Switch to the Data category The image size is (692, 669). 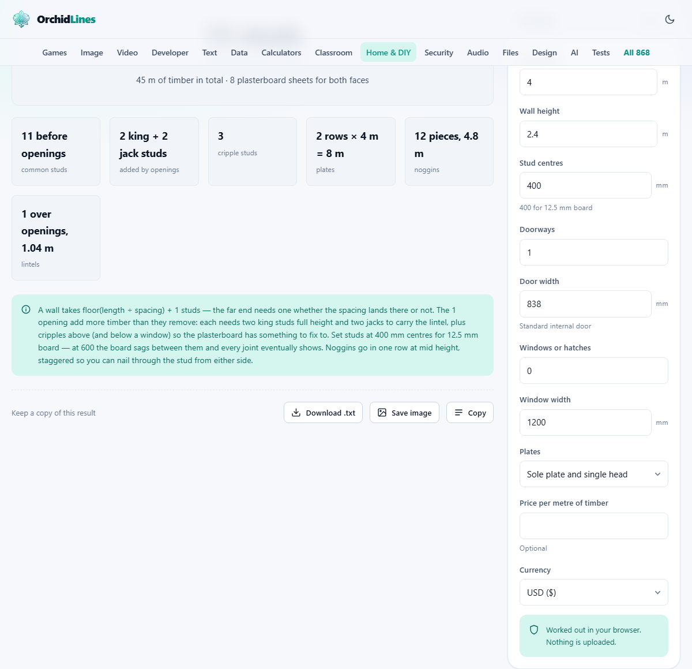point(239,53)
